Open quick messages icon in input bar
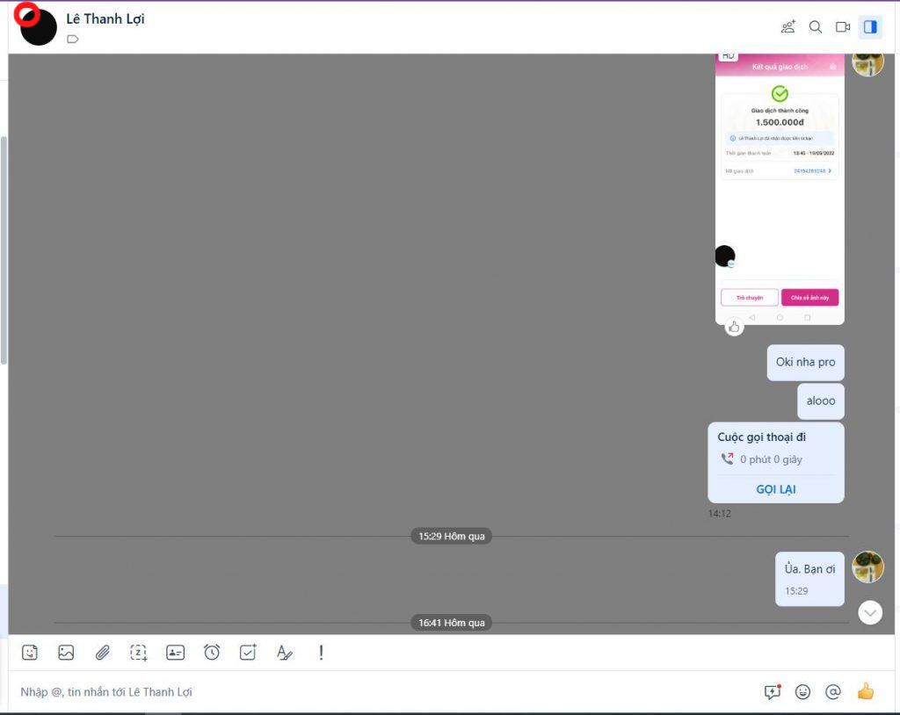900x715 pixels. [x=773, y=692]
